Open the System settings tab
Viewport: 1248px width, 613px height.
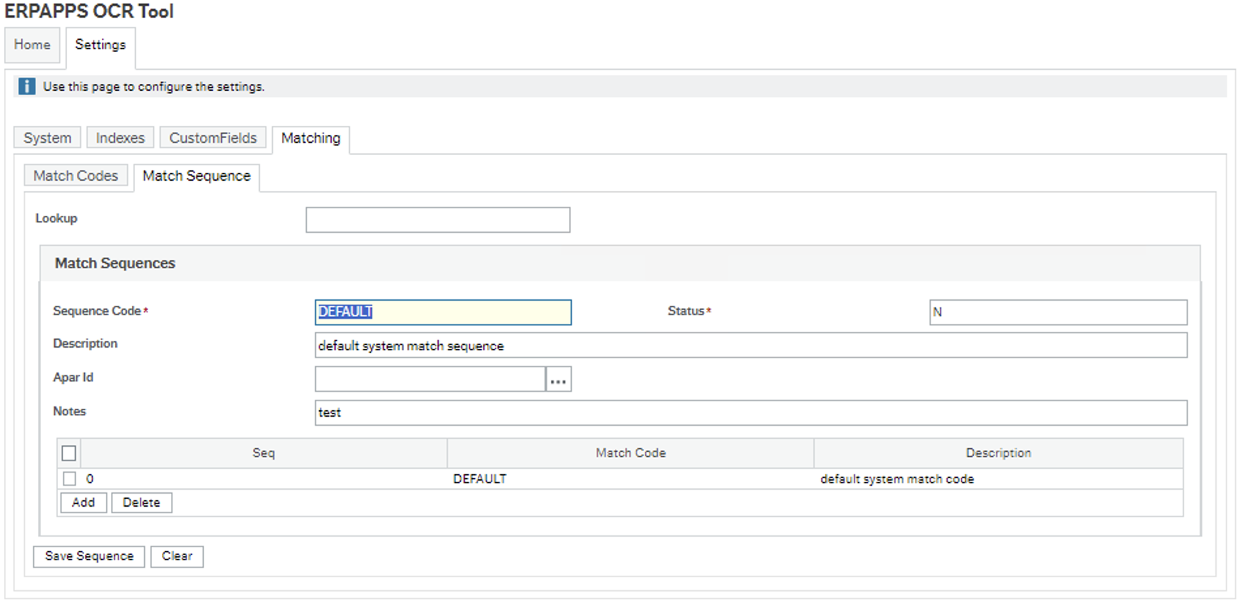coord(46,138)
